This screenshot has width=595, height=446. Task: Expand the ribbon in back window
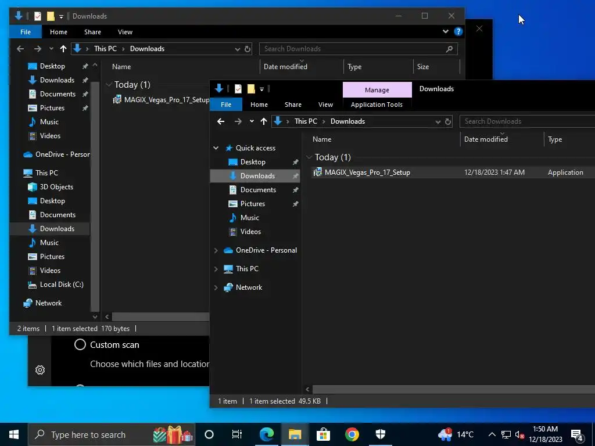[446, 31]
